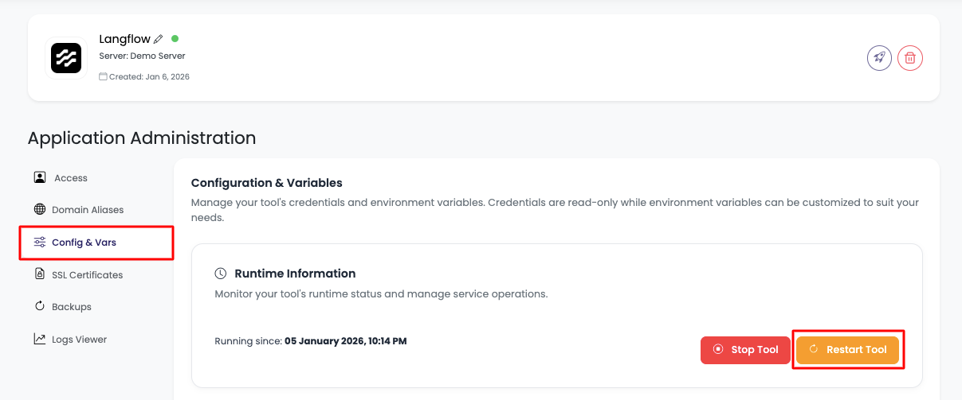Click 'Monitor your tool's runtime status' description
Viewport: 962px width, 400px height.
coord(381,294)
